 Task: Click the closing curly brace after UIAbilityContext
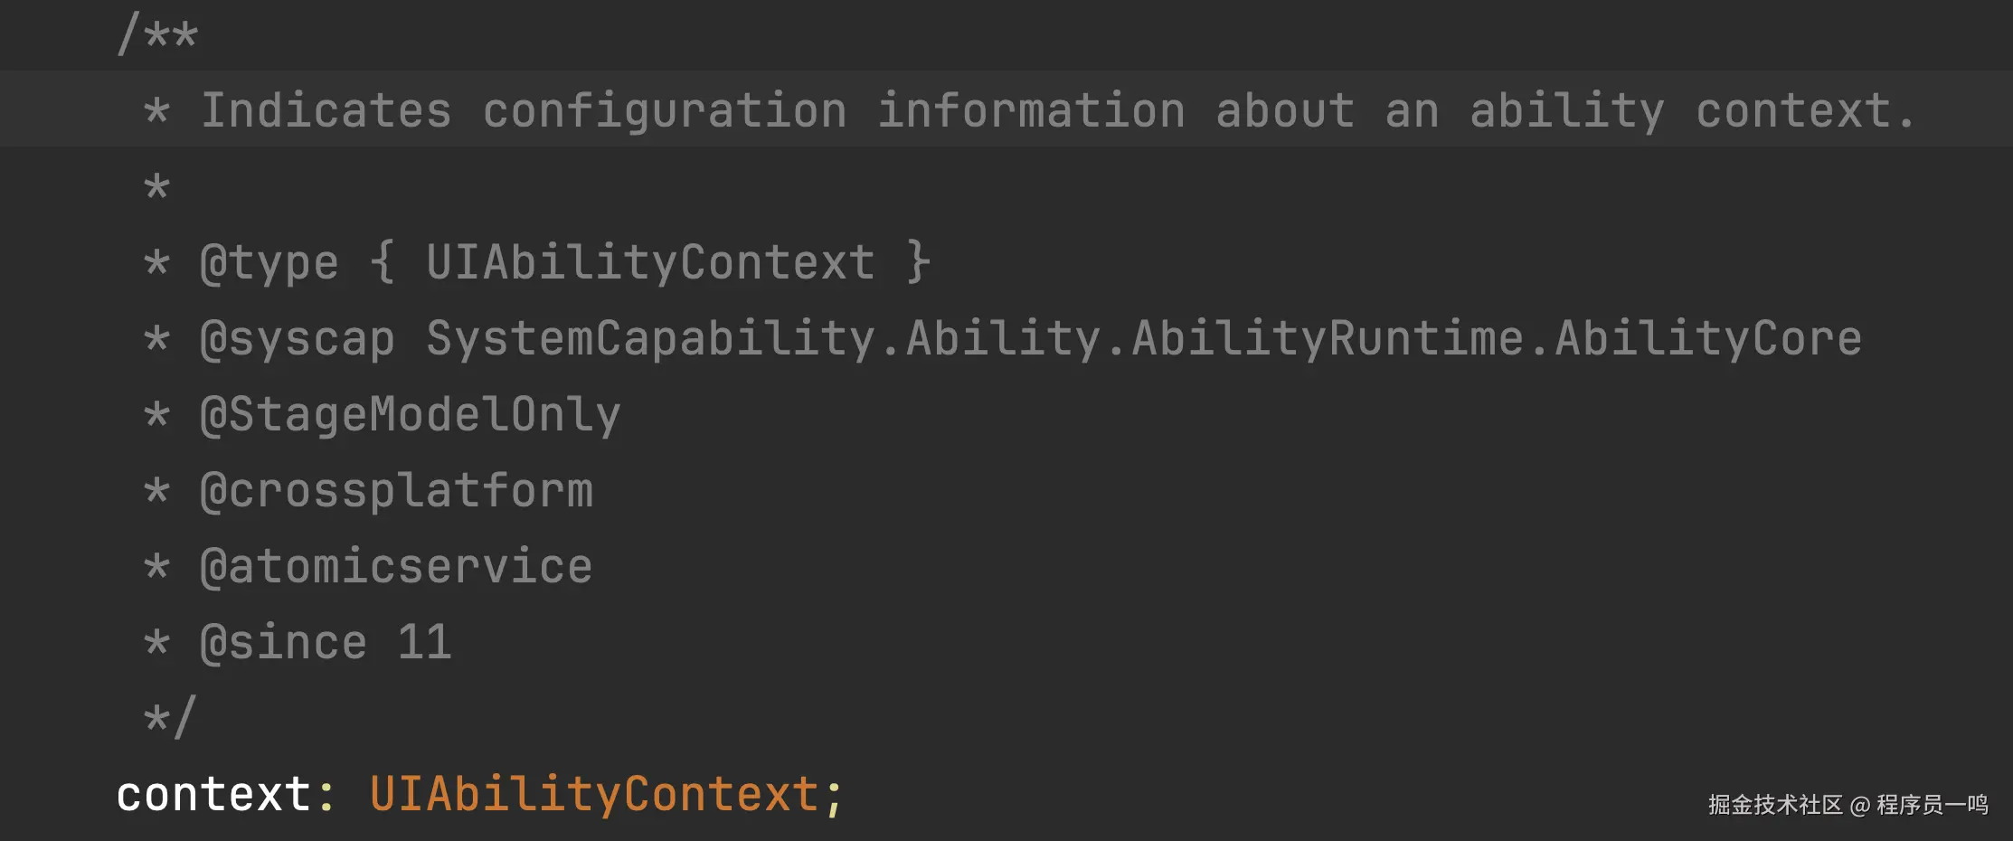point(919,263)
